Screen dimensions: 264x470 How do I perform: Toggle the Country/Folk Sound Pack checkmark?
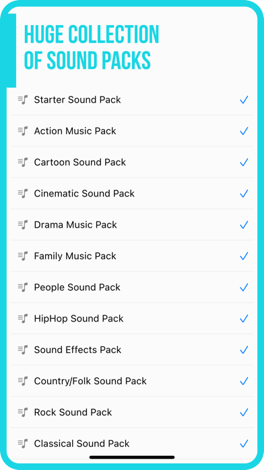point(244,382)
